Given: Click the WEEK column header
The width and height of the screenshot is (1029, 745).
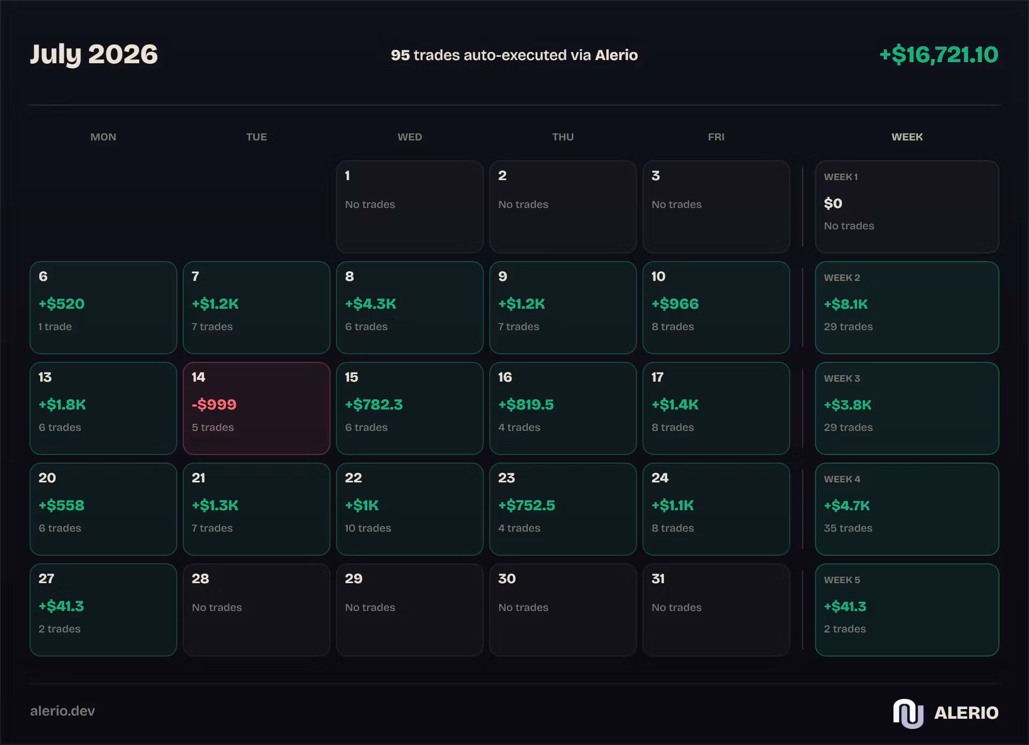Looking at the screenshot, I should [x=907, y=137].
